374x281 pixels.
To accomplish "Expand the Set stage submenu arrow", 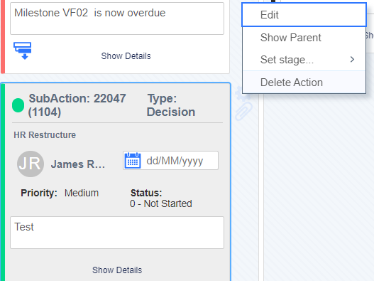I will (352, 59).
